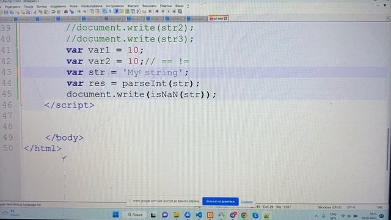The image size is (391, 220).
Task: Open the Кодування menu
Action: coord(58,6)
